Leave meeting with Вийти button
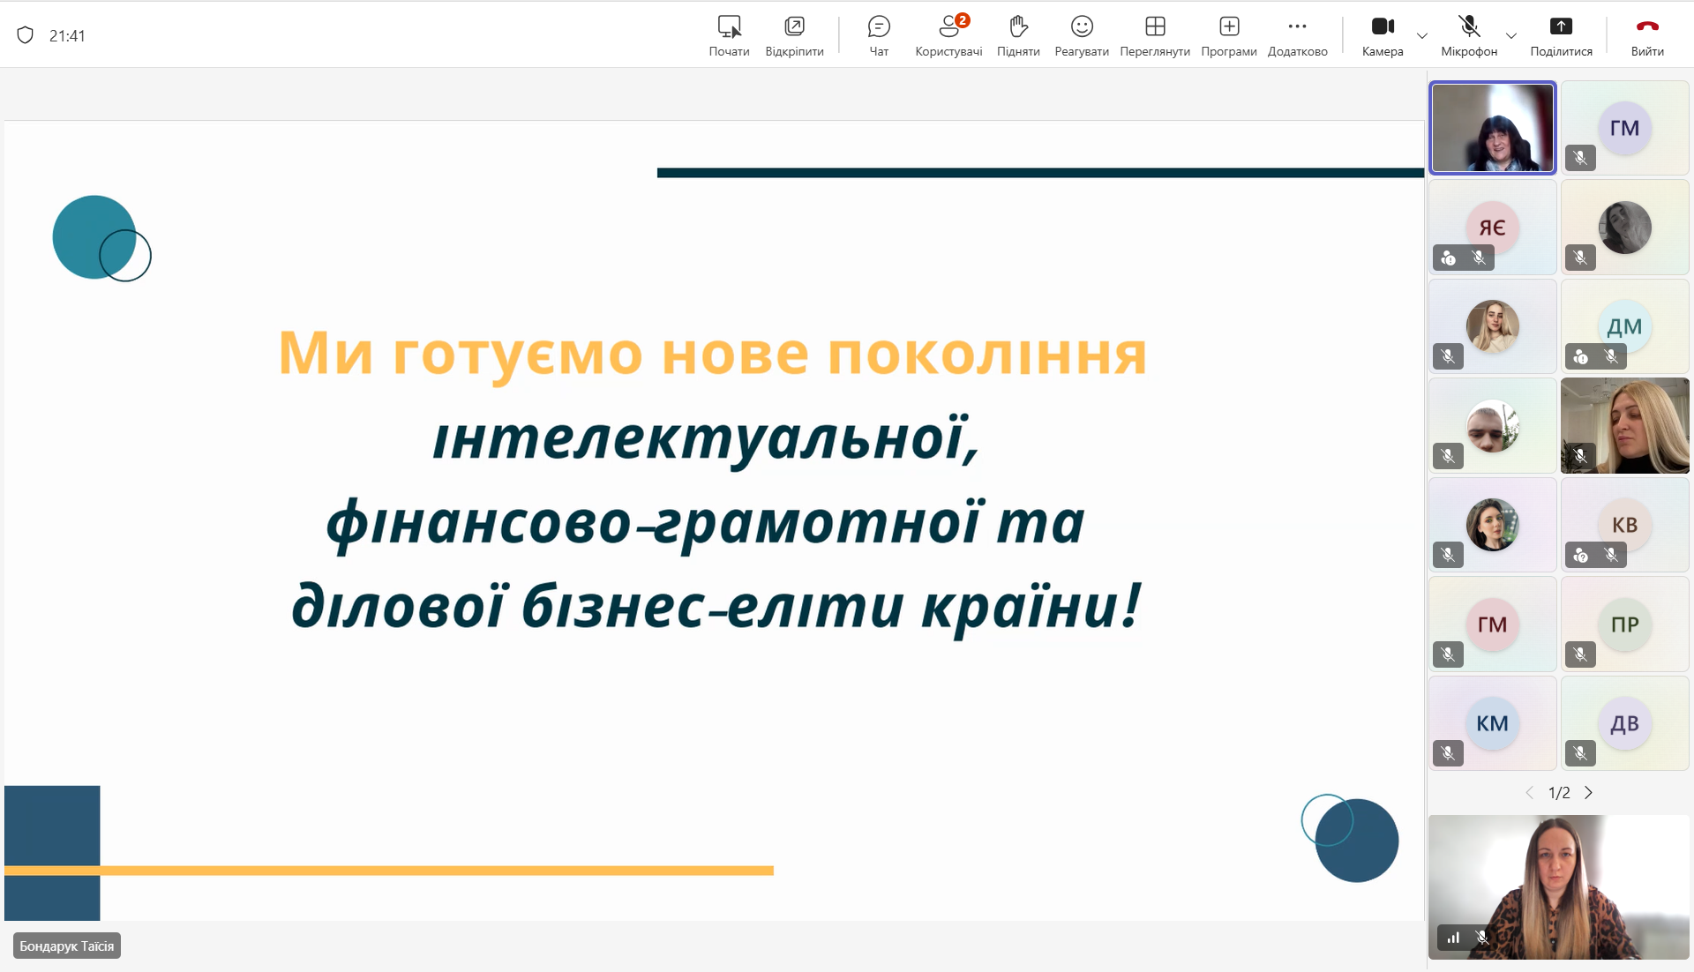 [1647, 35]
